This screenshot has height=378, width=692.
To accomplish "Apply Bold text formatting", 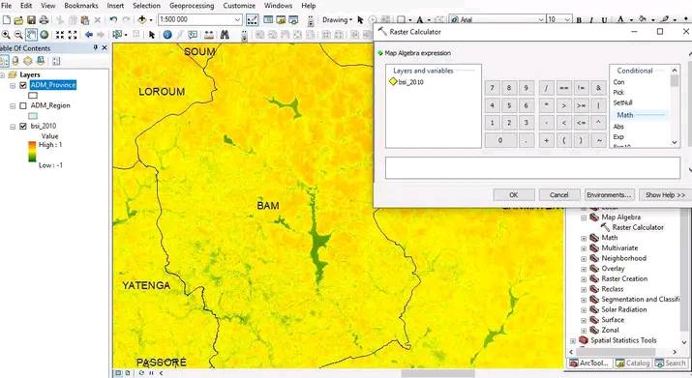I will pyautogui.click(x=579, y=20).
